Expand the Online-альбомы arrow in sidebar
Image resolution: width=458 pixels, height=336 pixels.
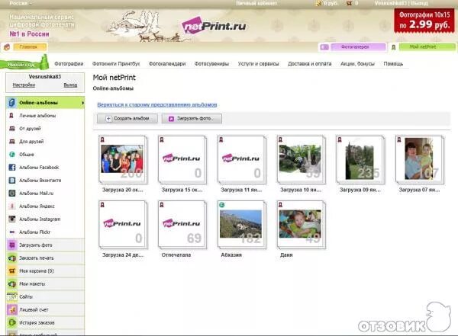(x=82, y=103)
